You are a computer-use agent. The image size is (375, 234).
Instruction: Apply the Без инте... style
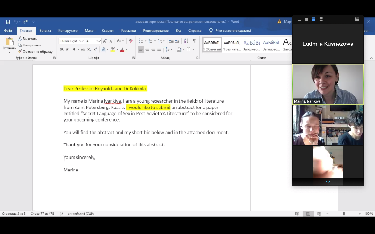232,45
